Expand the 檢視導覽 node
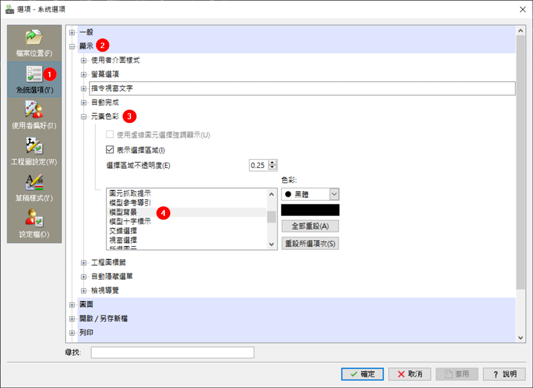 [x=84, y=291]
